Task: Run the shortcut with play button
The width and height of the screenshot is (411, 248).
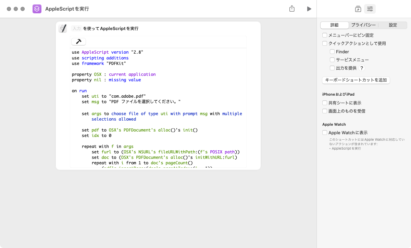Action: [309, 9]
